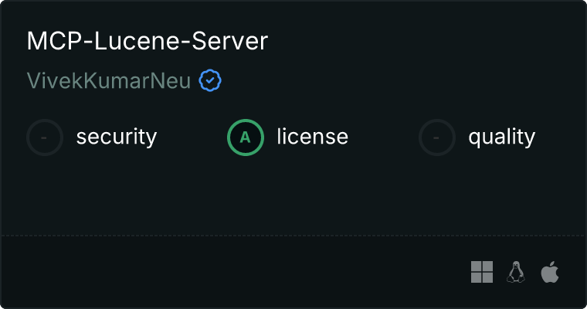This screenshot has height=309, width=587.
Task: Click the green license grade A badge
Action: (246, 138)
